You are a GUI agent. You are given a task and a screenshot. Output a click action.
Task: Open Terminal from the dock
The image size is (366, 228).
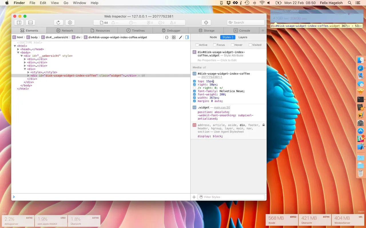point(361,99)
